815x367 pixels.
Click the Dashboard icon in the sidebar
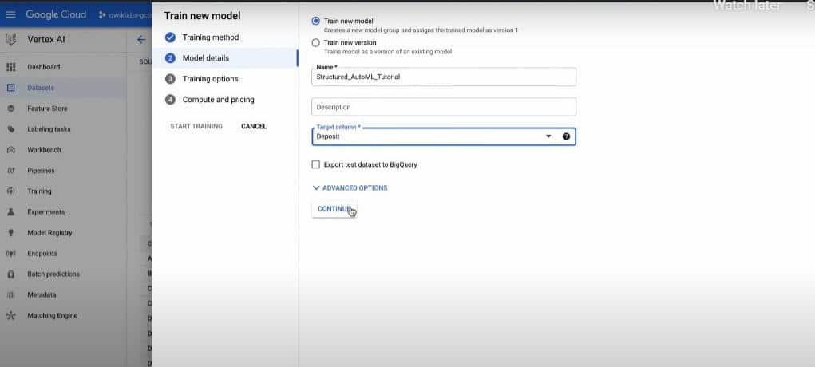point(11,67)
